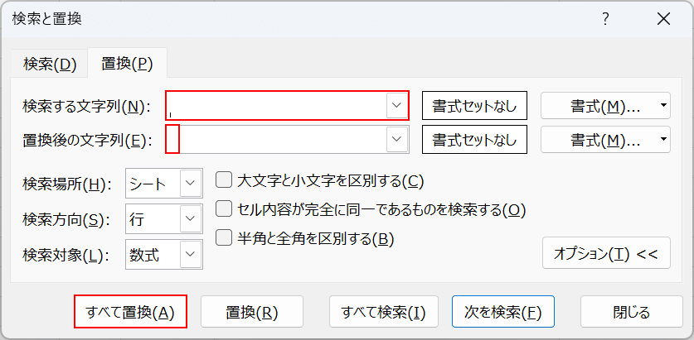
Task: Click the 次を検索(F) button
Action: point(502,312)
